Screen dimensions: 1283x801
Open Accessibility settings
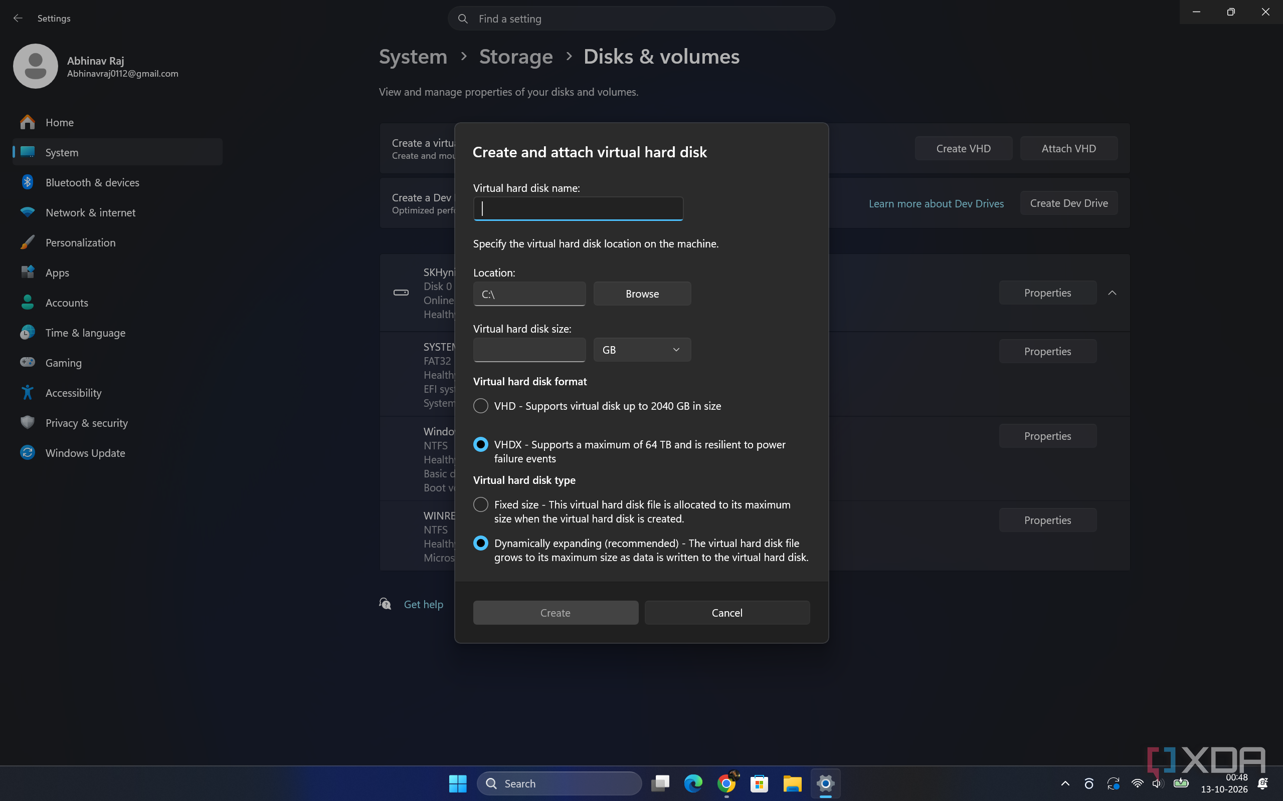click(x=117, y=393)
